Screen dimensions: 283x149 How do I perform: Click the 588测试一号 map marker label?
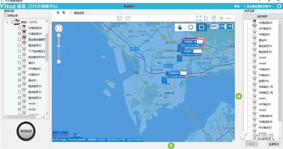(192, 43)
